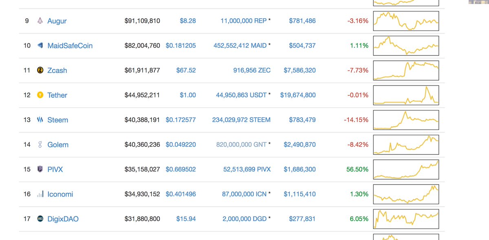Click Golem volume $2,490,870
The image size is (489, 240).
tap(300, 145)
